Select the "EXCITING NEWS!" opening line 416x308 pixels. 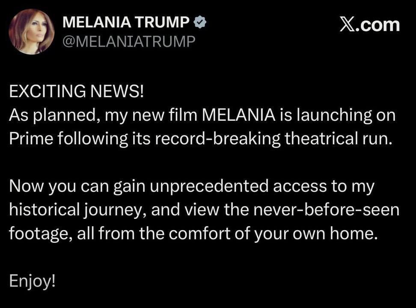pos(77,91)
